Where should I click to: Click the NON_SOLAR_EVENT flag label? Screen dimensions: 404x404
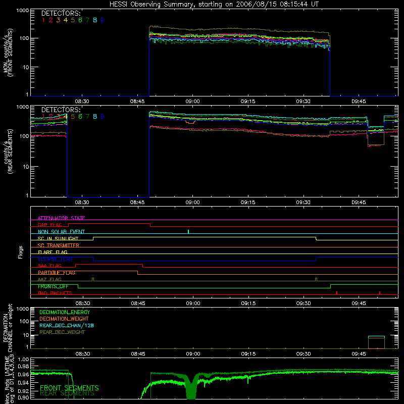[x=61, y=232]
